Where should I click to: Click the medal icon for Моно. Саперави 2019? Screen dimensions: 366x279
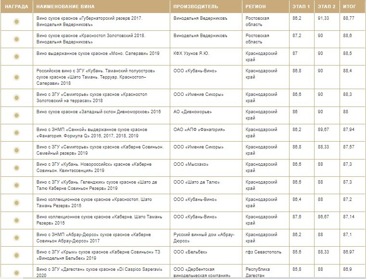(16, 56)
